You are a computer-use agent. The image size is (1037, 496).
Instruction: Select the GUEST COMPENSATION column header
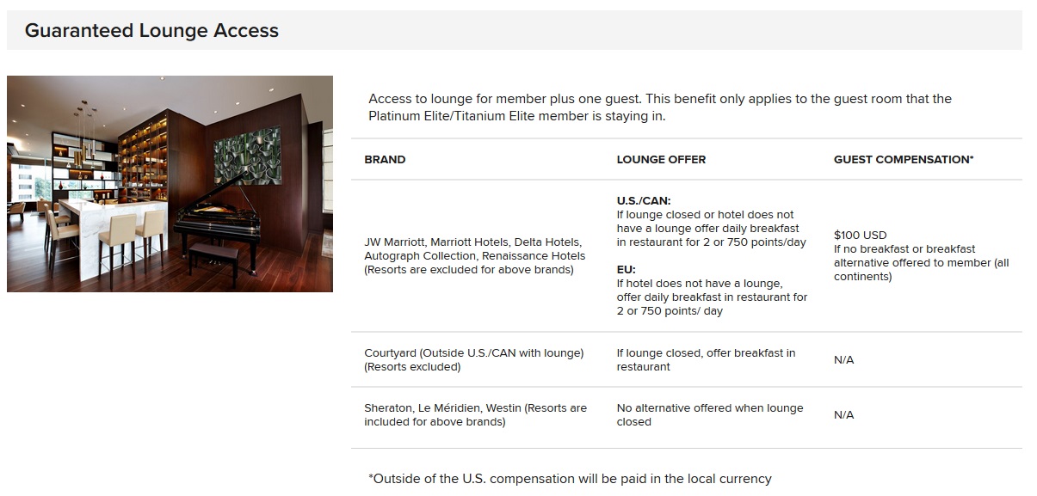pos(904,160)
